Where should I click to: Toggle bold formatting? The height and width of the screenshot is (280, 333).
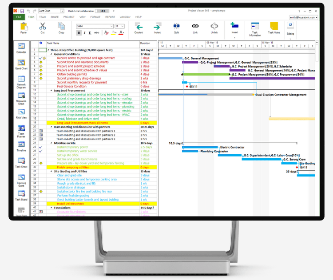pos(79,33)
